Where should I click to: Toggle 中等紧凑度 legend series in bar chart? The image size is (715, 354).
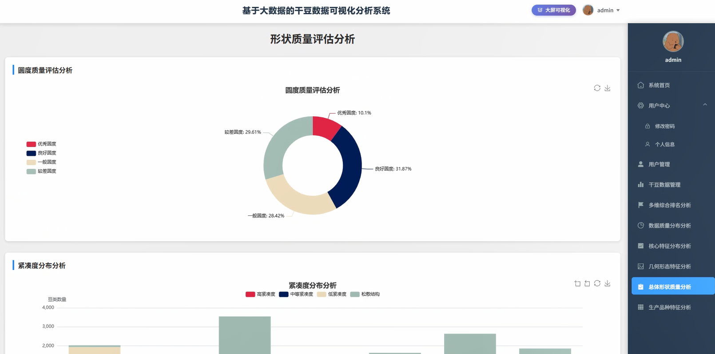296,294
